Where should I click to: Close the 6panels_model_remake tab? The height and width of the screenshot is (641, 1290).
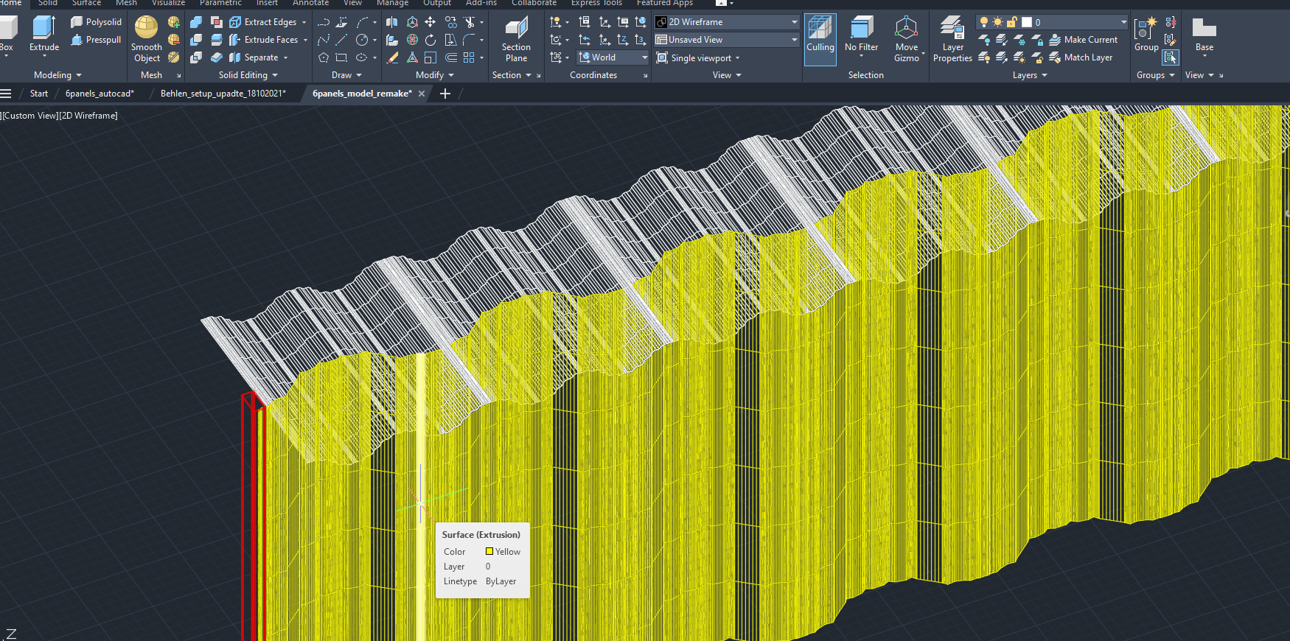tap(422, 94)
